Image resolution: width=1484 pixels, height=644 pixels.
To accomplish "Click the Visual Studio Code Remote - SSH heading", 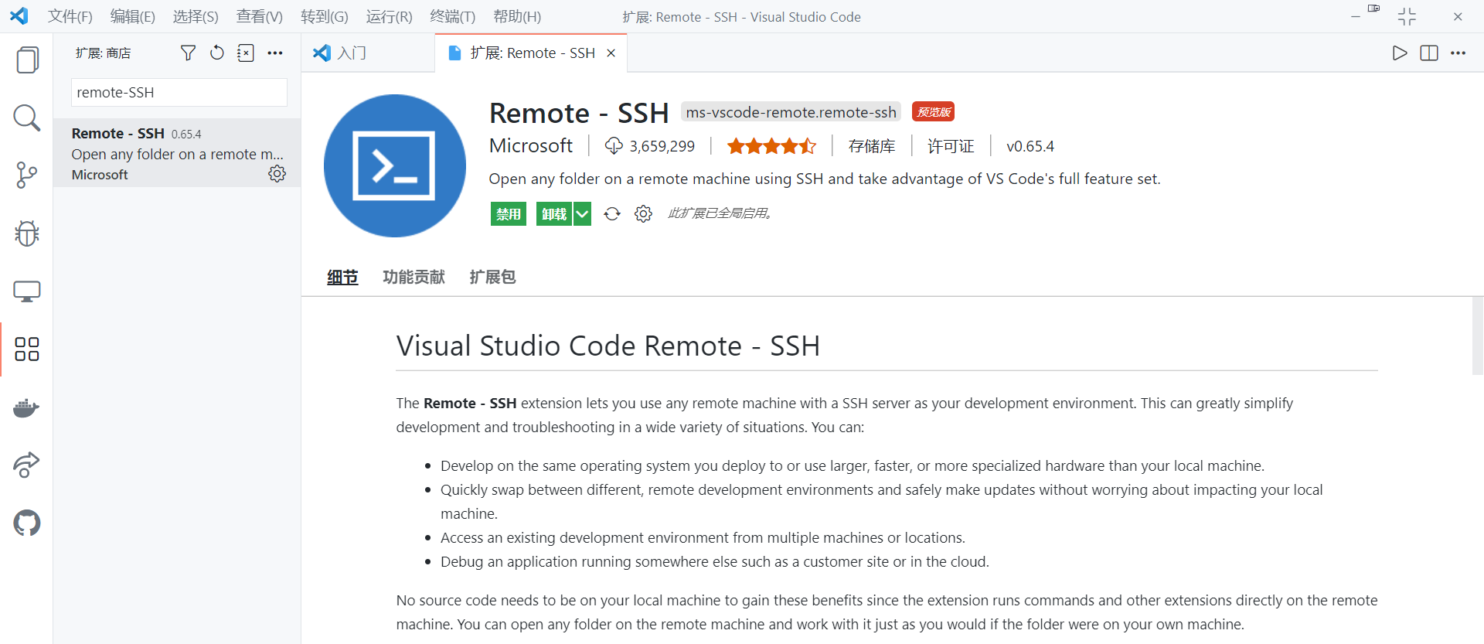I will (608, 346).
